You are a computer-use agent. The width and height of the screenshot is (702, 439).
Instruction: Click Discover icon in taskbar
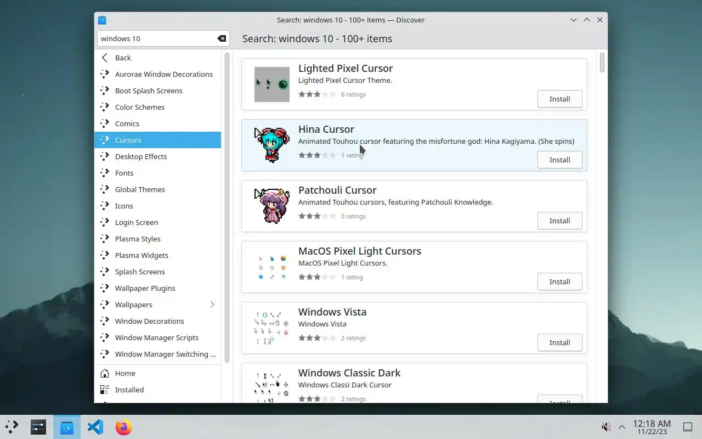(67, 426)
